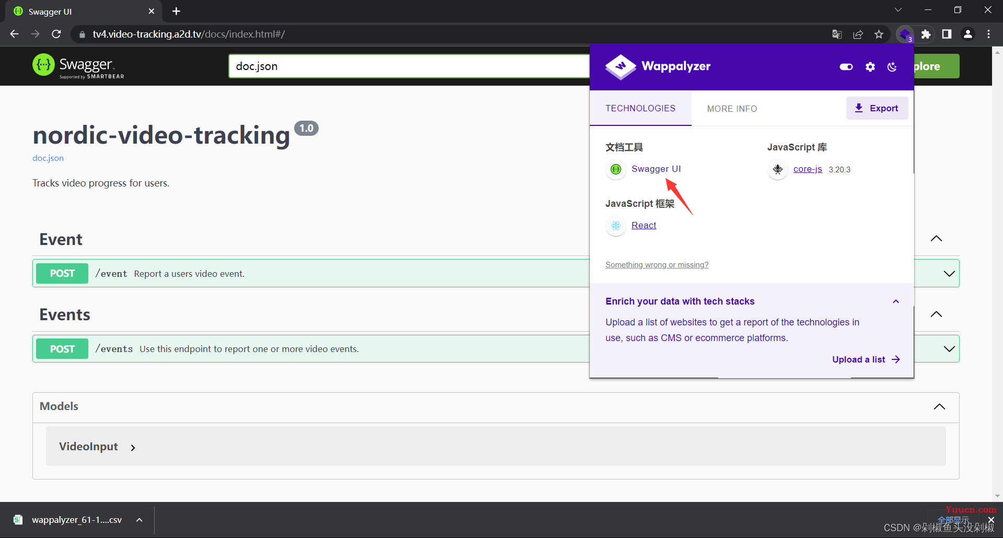Collapse the Events section
Viewport: 1003px width, 538px height.
pos(936,314)
